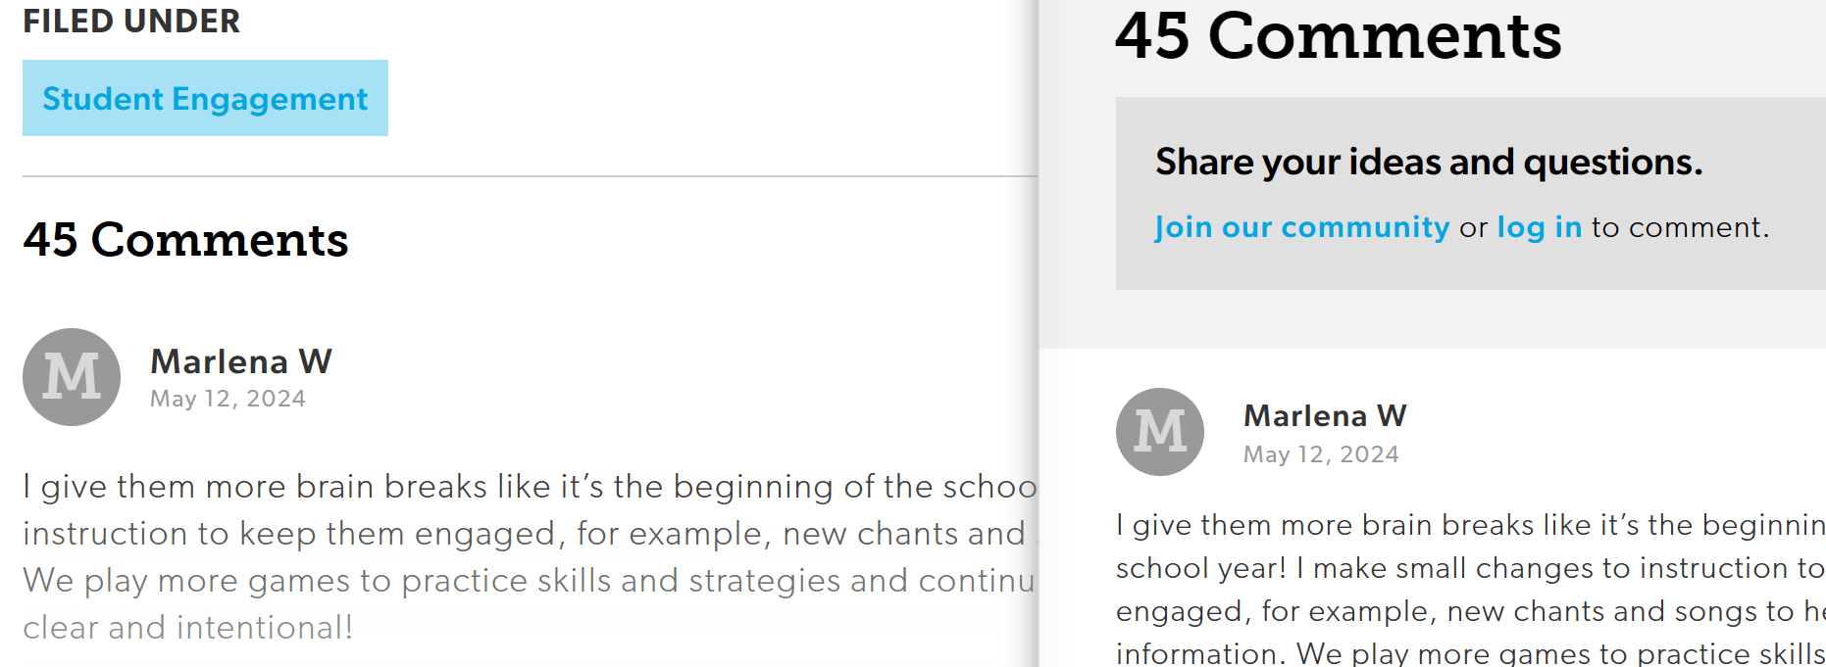The width and height of the screenshot is (1826, 667).
Task: Click Marlena W's avatar under the divider line
Action: 72,377
